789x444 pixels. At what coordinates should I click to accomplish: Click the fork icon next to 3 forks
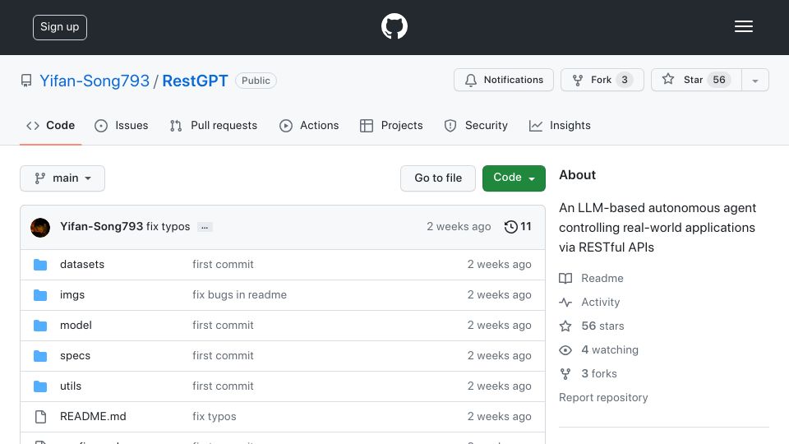[x=565, y=374]
